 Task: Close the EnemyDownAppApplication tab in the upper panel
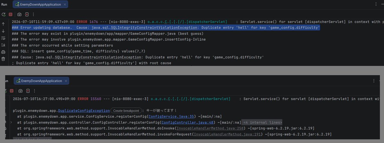(x=65, y=4)
